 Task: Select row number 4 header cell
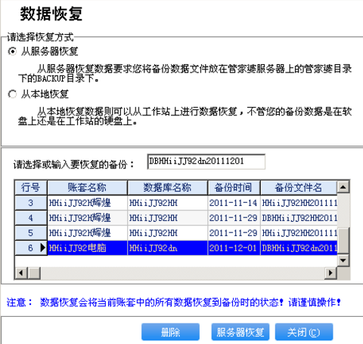31,218
